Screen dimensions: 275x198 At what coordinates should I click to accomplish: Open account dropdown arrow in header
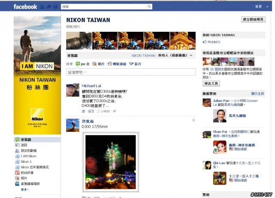point(267,7)
